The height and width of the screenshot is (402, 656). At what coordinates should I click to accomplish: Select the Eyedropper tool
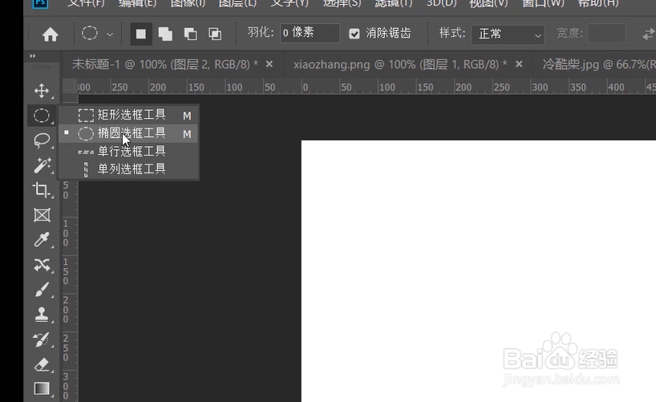(42, 240)
